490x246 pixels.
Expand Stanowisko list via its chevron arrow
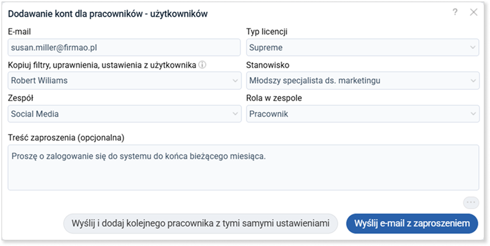tap(473, 81)
